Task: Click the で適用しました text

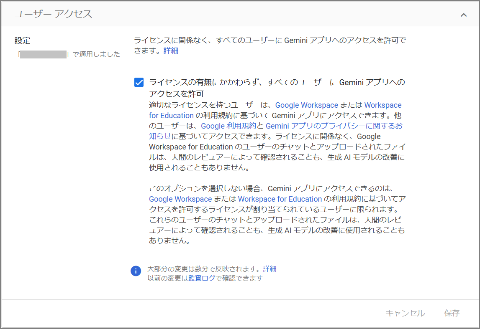Action: [x=96, y=54]
